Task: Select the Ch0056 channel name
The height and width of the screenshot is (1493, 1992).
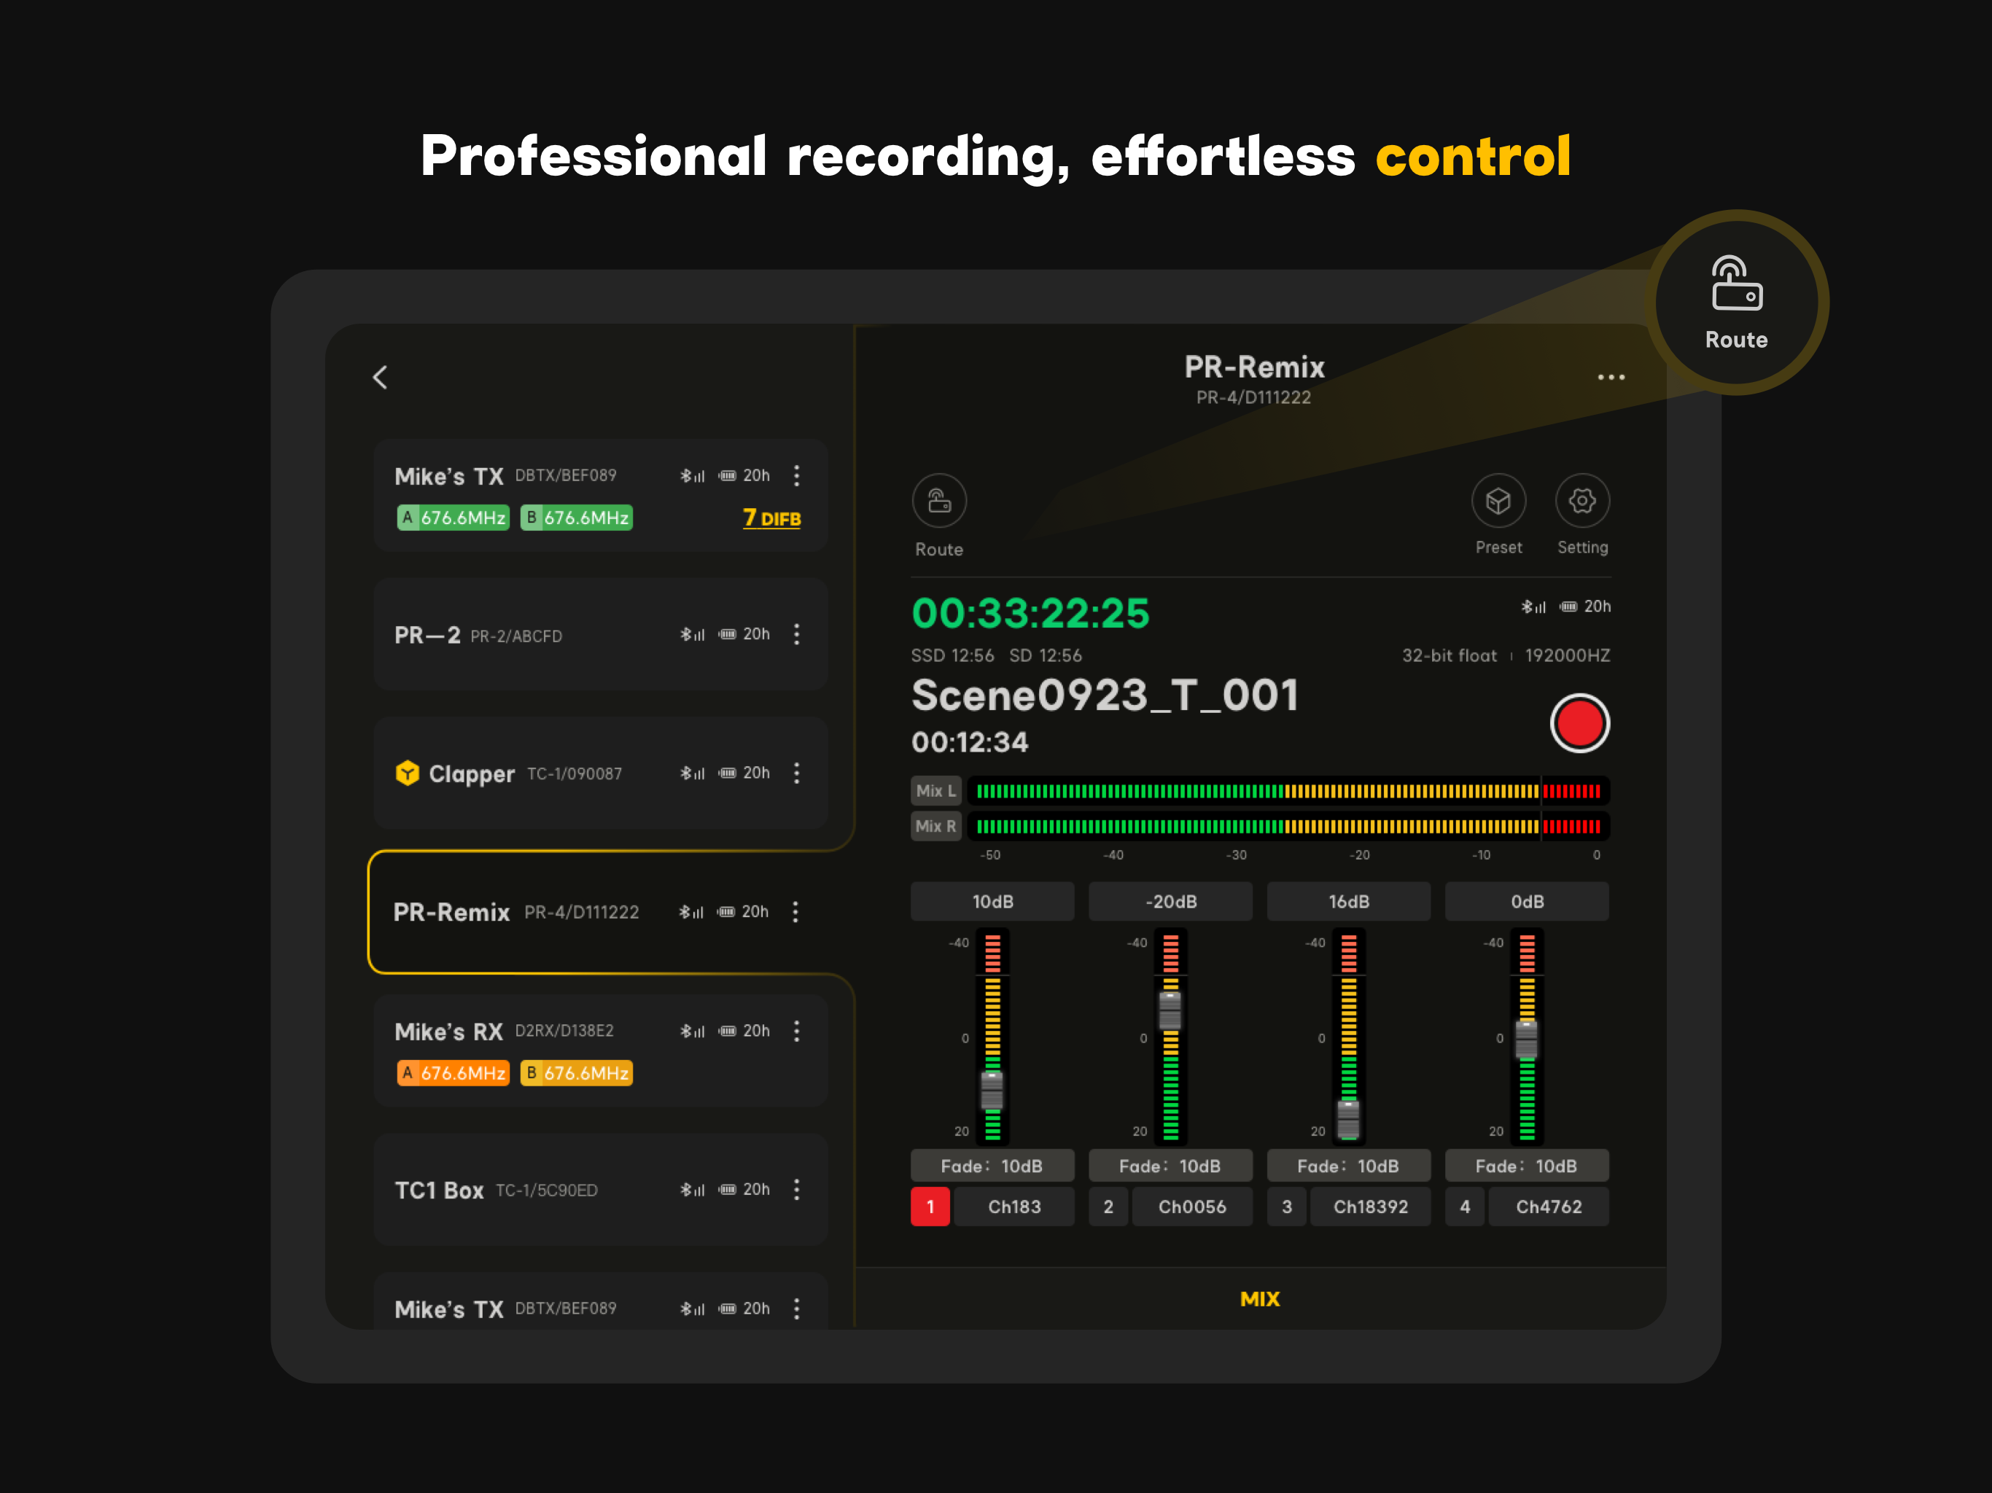Action: pyautogui.click(x=1192, y=1207)
